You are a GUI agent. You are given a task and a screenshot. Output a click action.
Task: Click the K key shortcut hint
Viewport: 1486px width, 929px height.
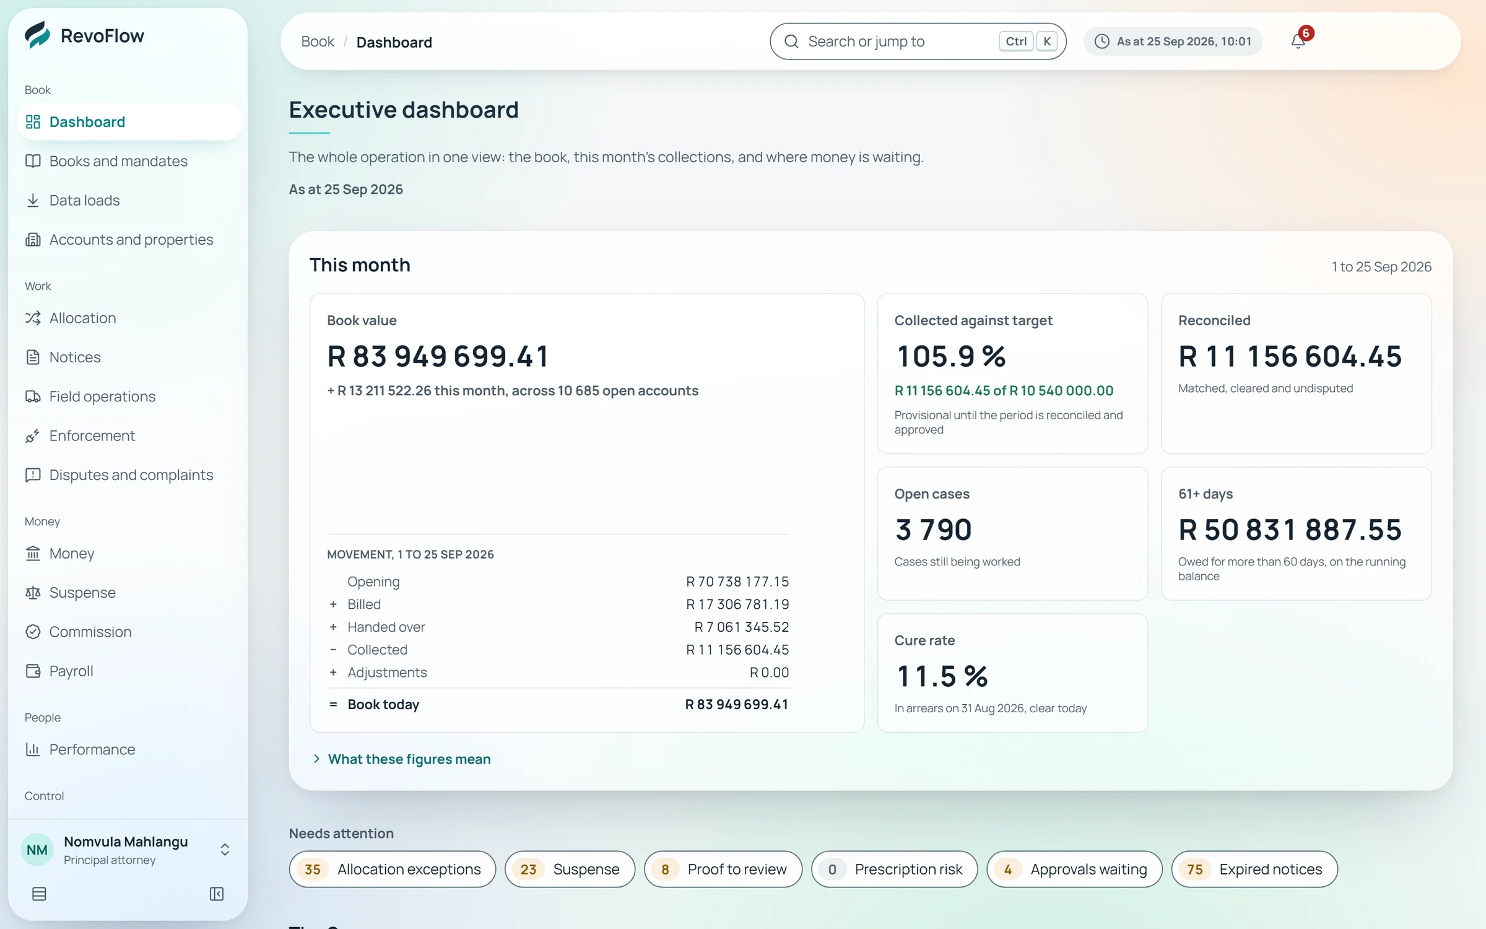tap(1047, 41)
